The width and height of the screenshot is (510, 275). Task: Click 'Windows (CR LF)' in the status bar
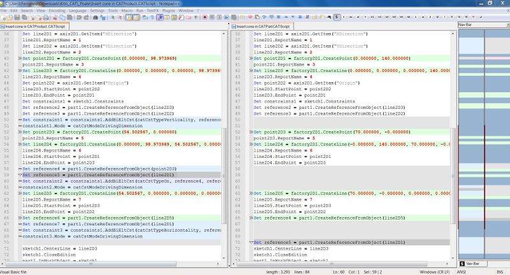click(x=435, y=272)
